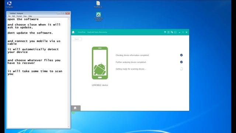This screenshot has height=133, width=236.
Task: Click the line 'open the software' in Notepad
Action: 23,19
